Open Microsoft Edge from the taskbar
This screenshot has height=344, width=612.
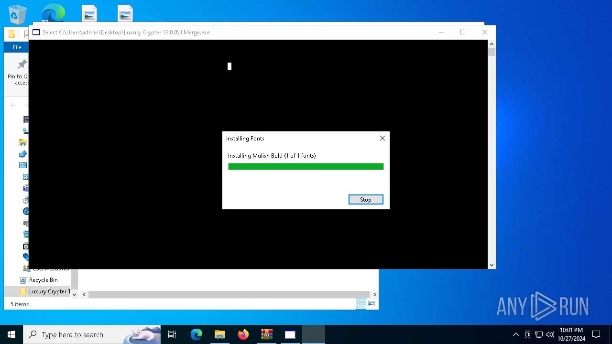(197, 334)
